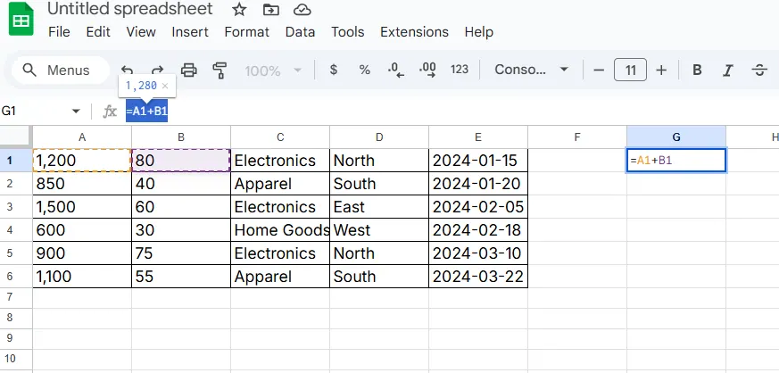
Task: Toggle strikethrough formatting
Action: tap(759, 70)
